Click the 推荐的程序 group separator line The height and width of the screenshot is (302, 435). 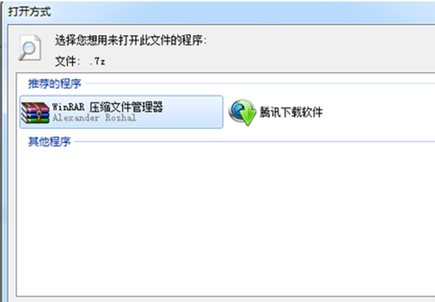[x=259, y=83]
